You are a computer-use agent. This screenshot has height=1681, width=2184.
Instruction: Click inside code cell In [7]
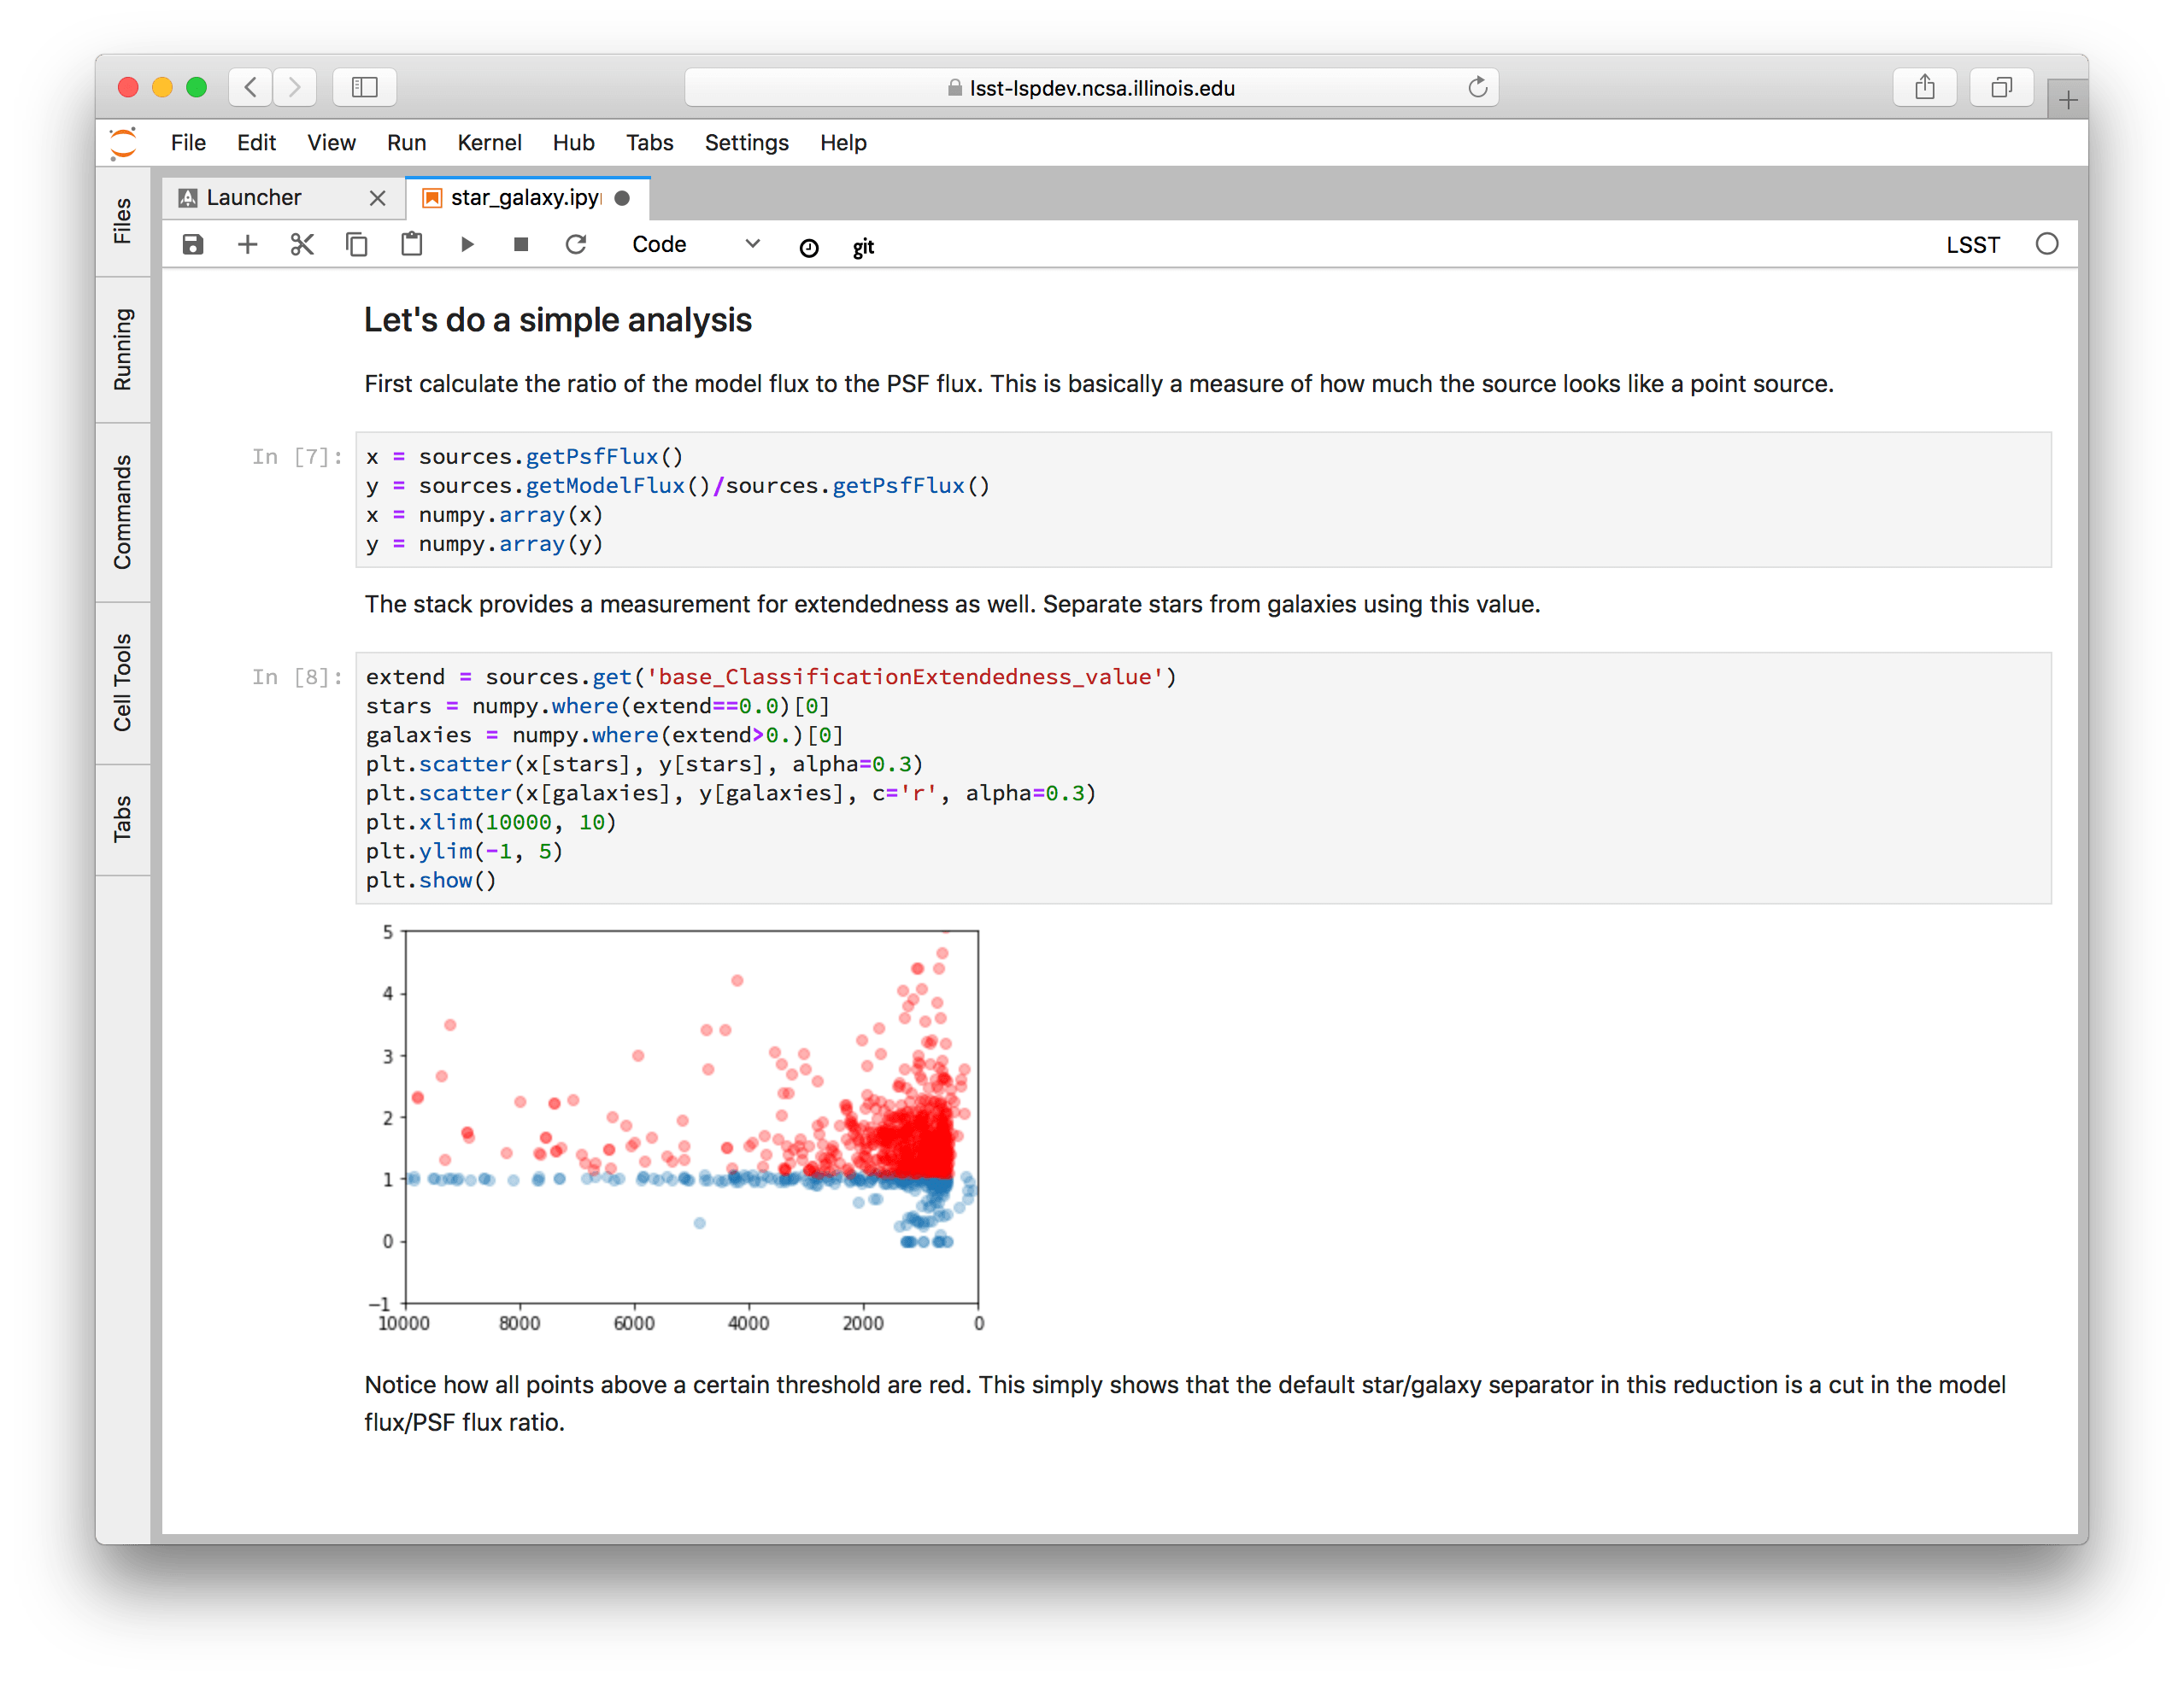(x=1203, y=500)
